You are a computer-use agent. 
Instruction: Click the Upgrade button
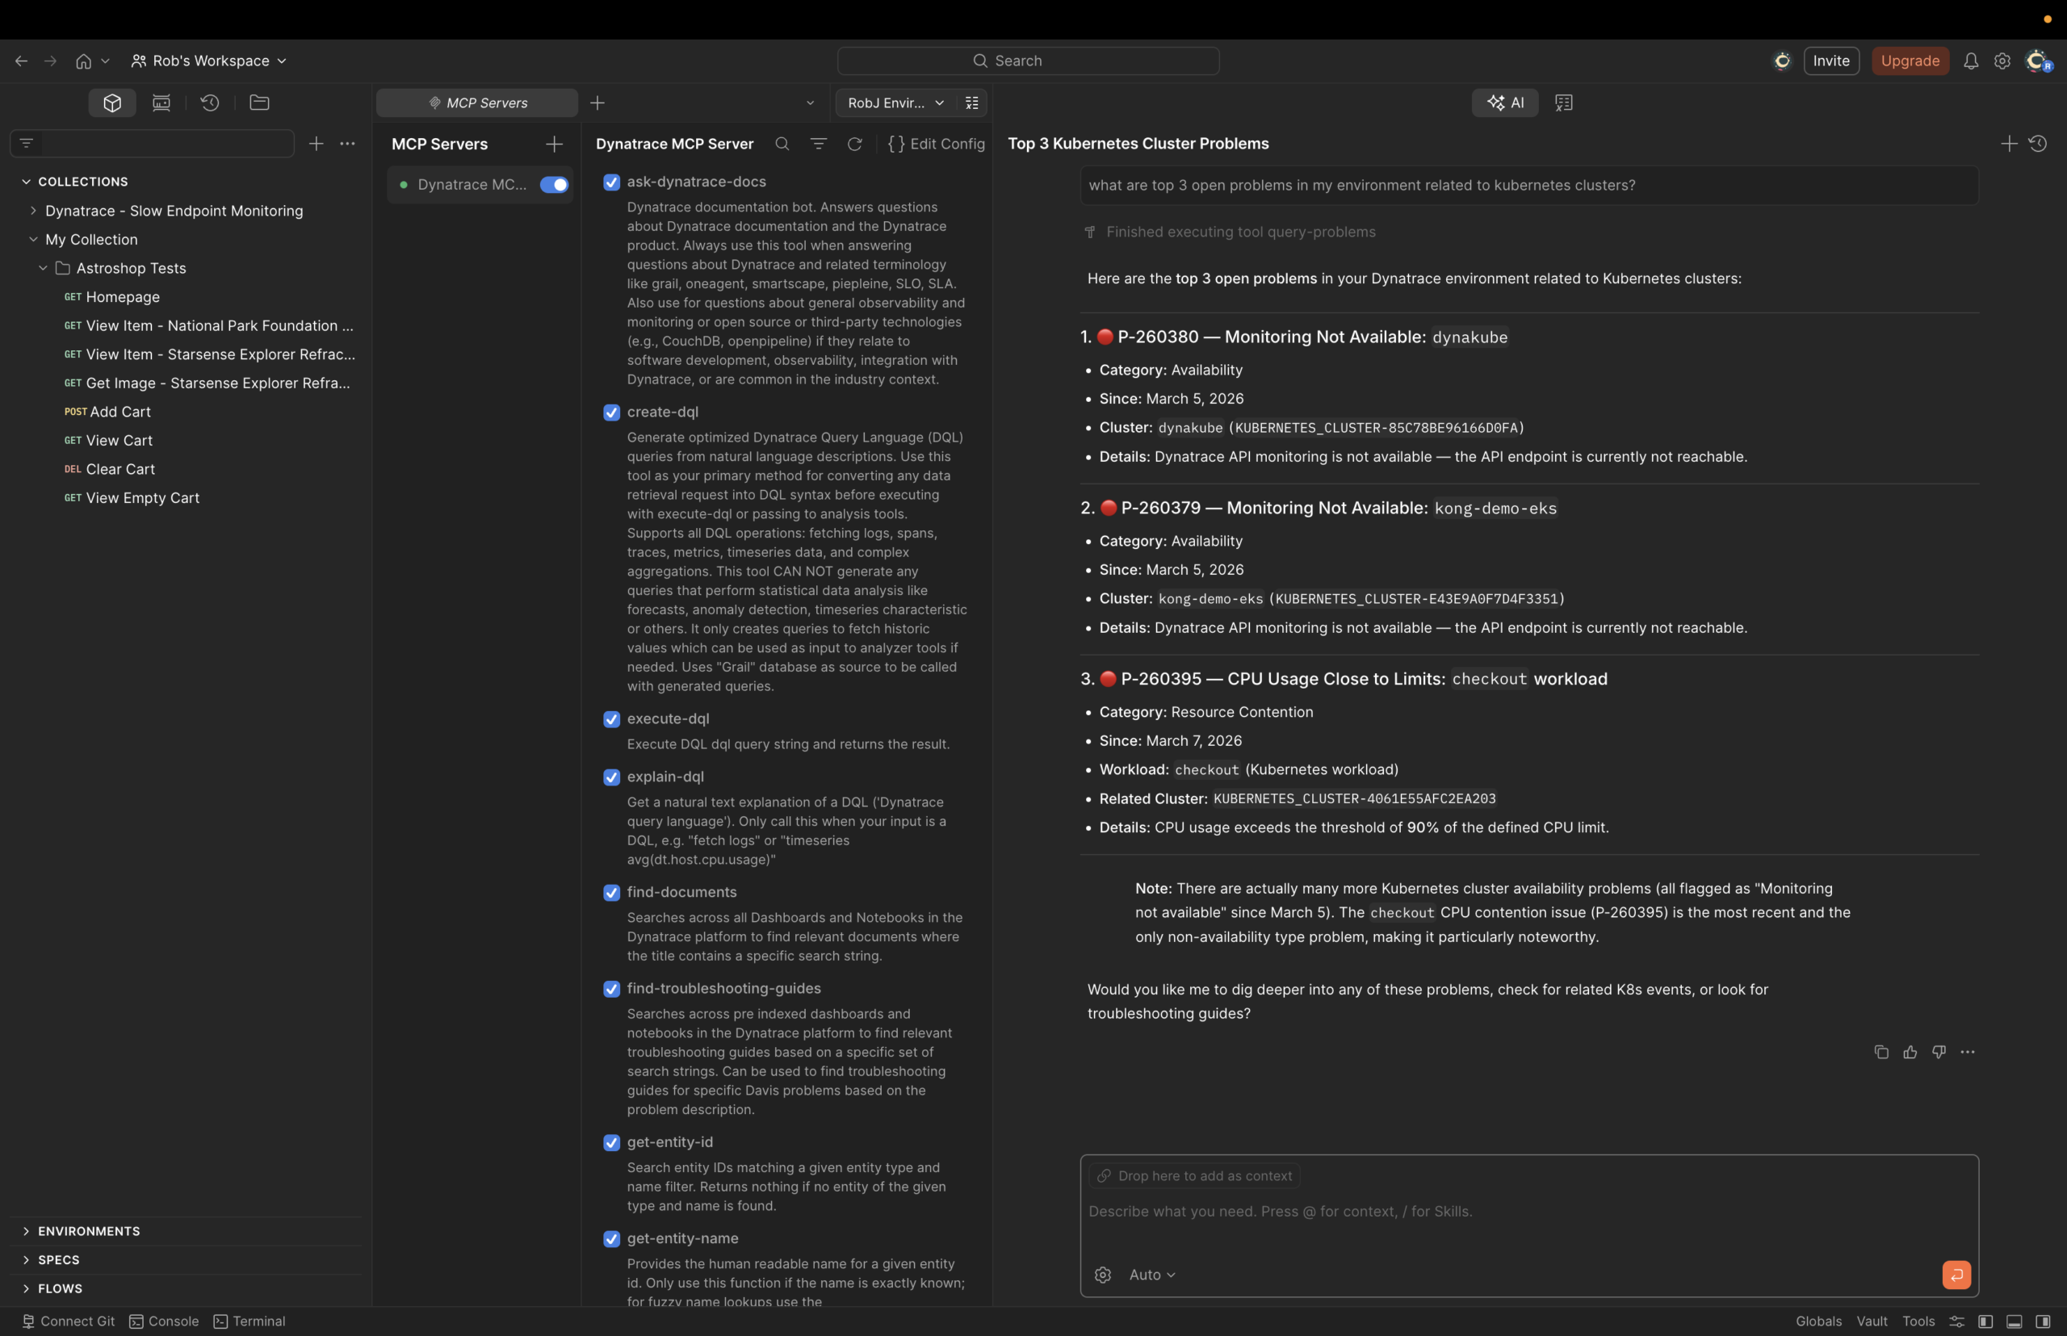click(x=1910, y=61)
